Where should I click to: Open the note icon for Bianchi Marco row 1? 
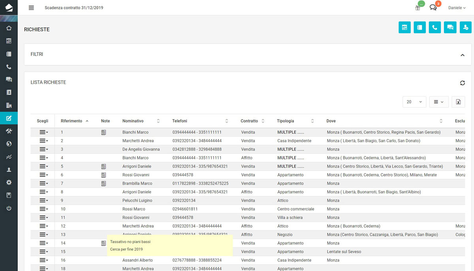[x=103, y=132]
